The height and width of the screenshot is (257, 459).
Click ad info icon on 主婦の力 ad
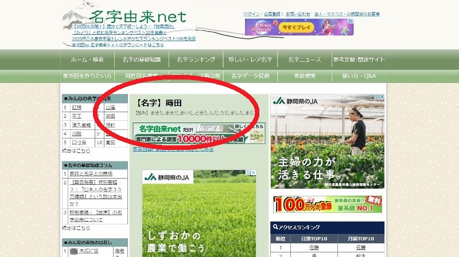[x=377, y=97]
